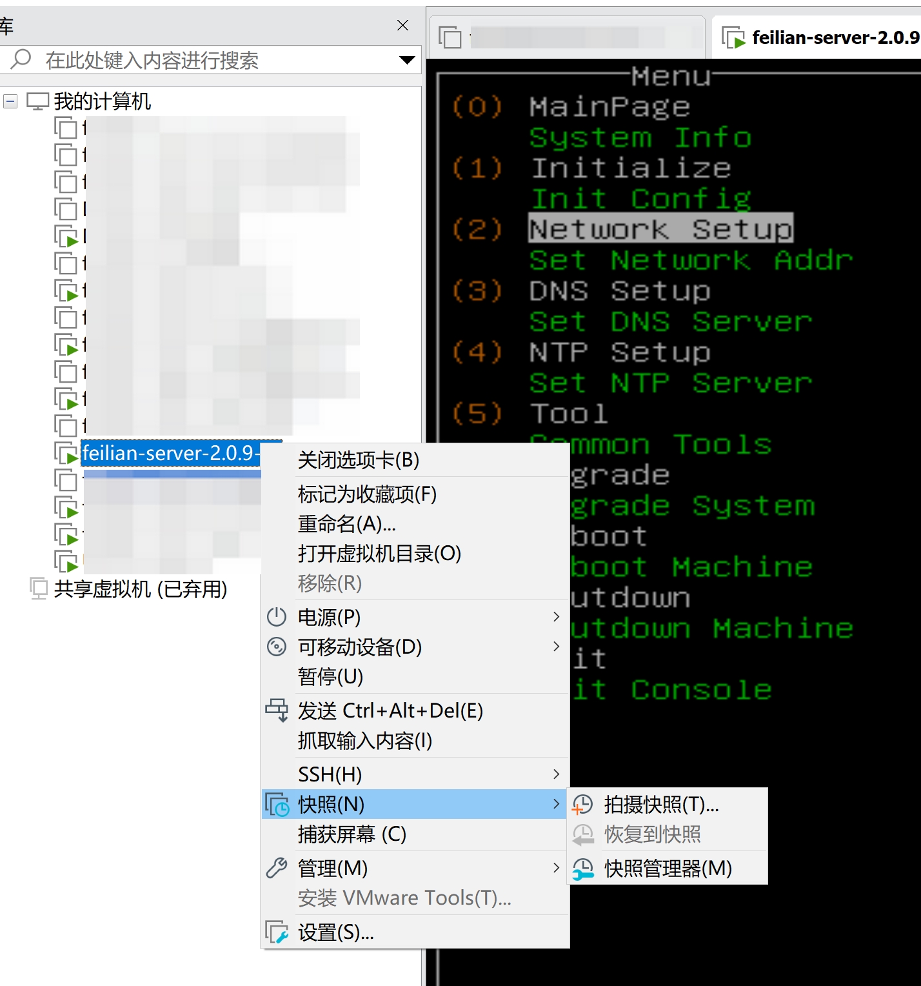Click the green 'Init Config' text
The image size is (921, 986).
tap(640, 199)
